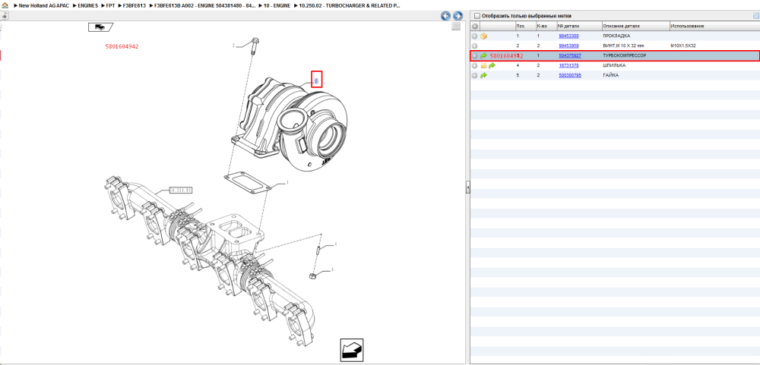Viewport: 760px width, 365px height.
Task: Click the yellow note icon in the ШПИЛЬКА row
Action: pyautogui.click(x=483, y=65)
